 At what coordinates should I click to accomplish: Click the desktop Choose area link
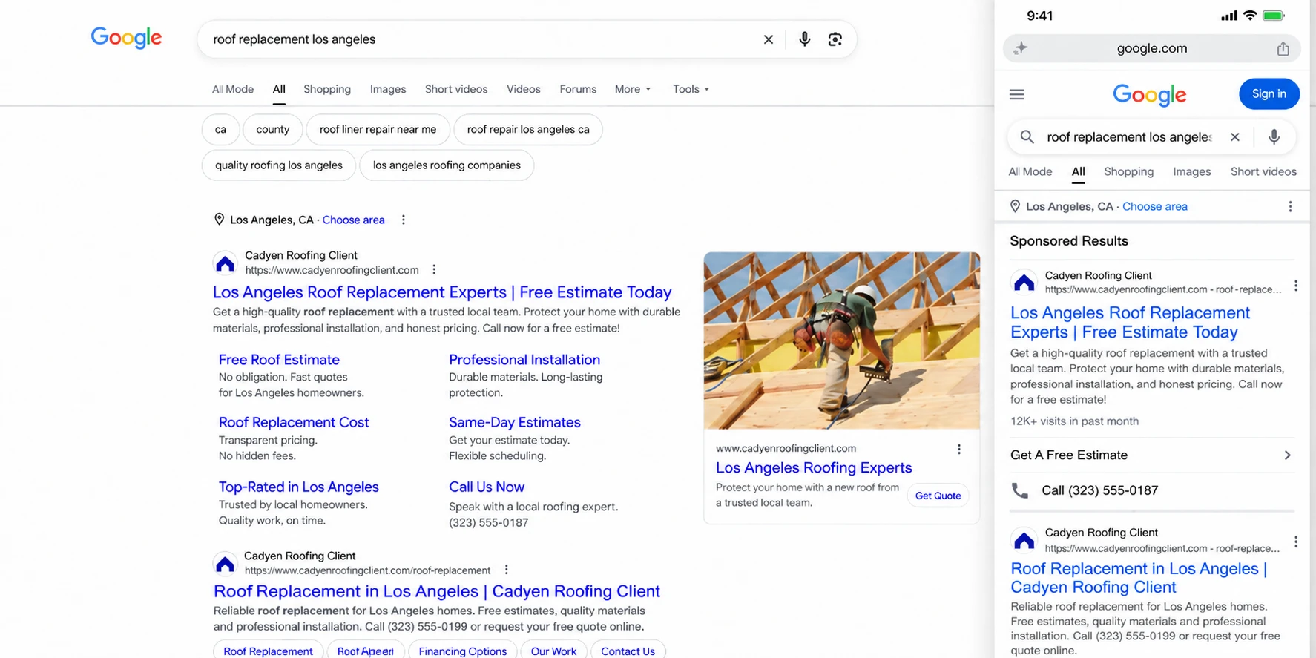[x=354, y=220]
